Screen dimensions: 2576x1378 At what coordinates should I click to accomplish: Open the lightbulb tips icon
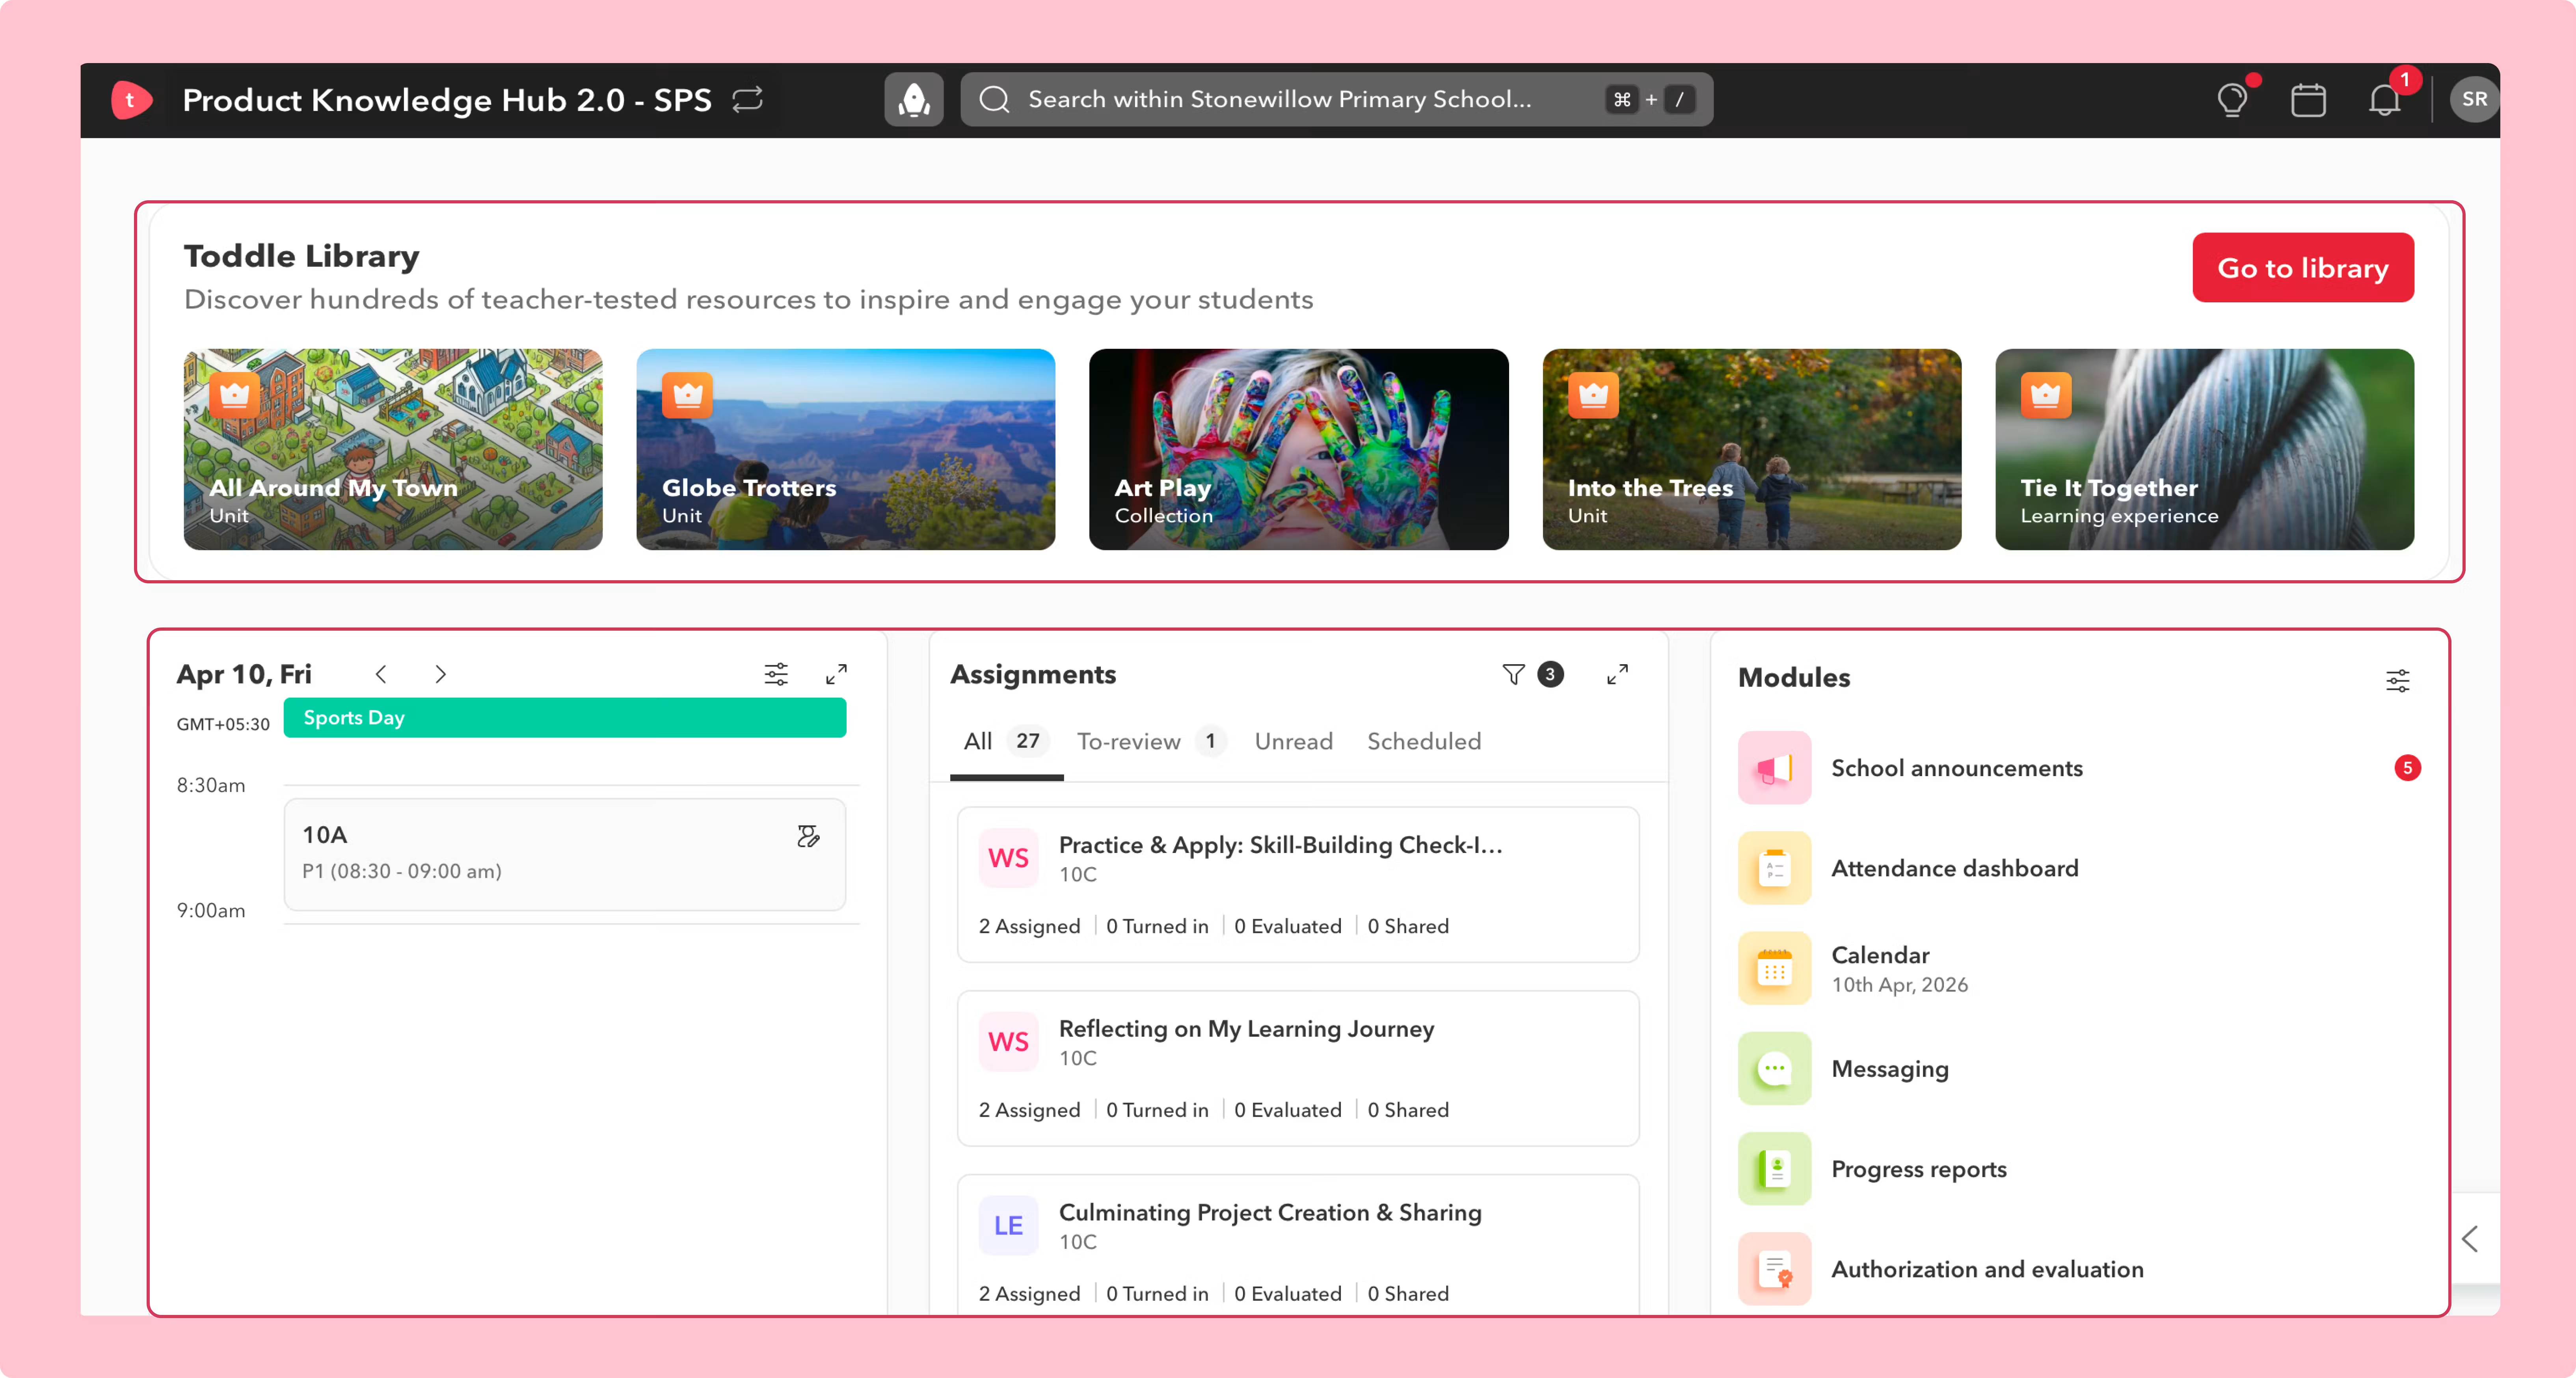coord(2232,99)
